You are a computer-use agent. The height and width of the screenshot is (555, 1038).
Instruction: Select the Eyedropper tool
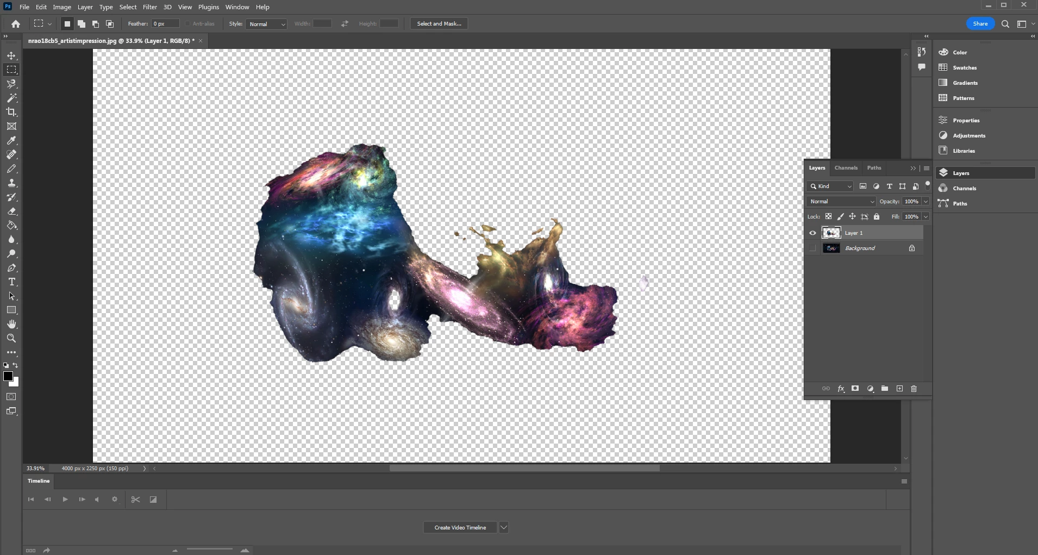tap(11, 140)
